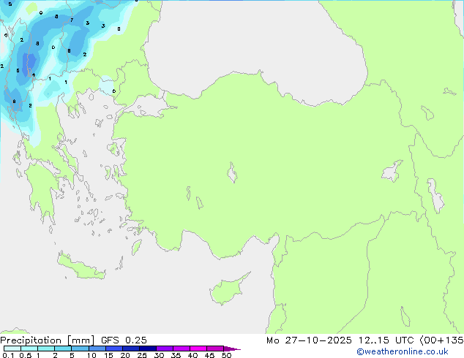464x358 pixels.
Task: Click the '25' legend scale value
Action: coord(142,355)
